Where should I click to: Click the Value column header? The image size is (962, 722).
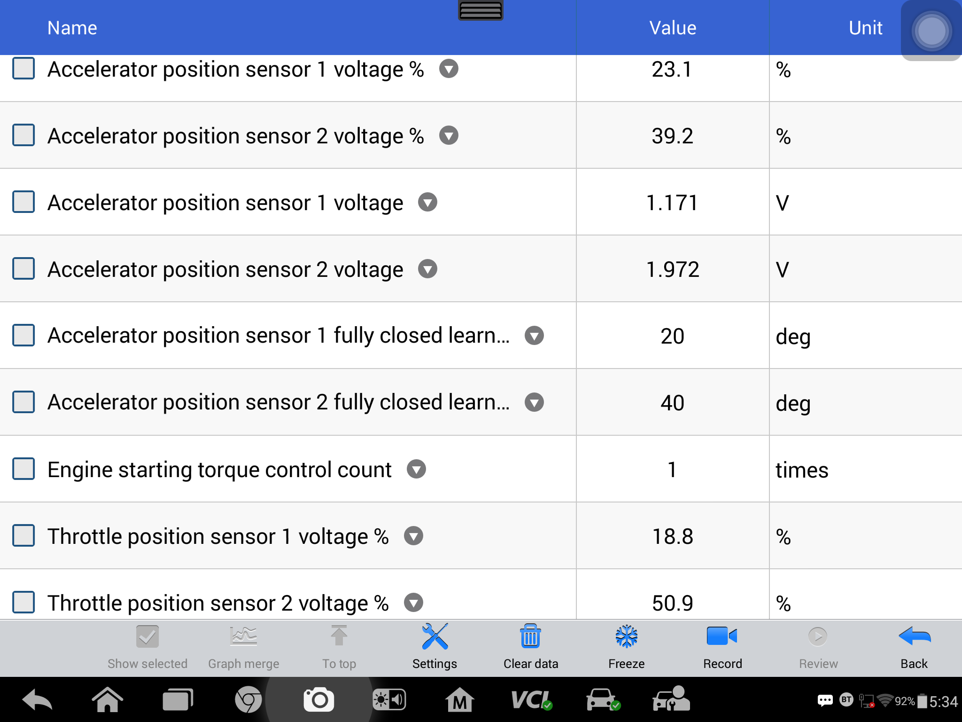pyautogui.click(x=673, y=28)
